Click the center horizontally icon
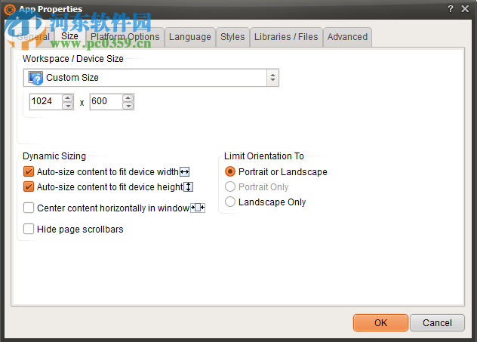 pyautogui.click(x=198, y=208)
